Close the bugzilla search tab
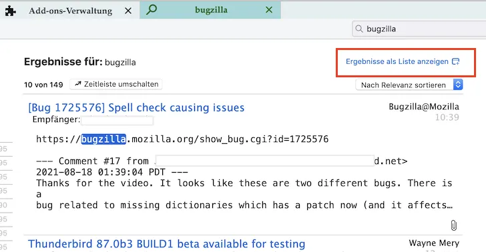 pos(269,10)
